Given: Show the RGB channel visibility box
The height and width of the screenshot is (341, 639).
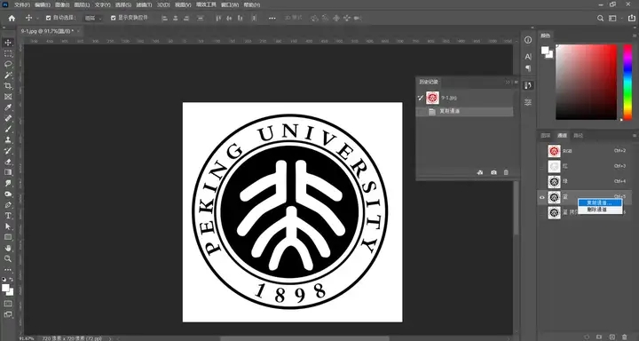Looking at the screenshot, I should pyautogui.click(x=542, y=151).
